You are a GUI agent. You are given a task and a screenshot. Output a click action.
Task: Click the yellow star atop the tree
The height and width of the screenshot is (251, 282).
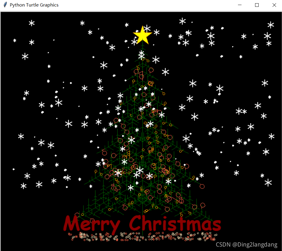[142, 35]
